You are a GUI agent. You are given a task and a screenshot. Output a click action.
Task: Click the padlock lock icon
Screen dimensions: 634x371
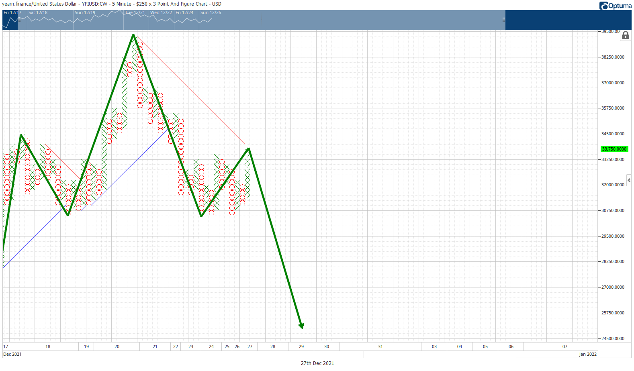coord(625,35)
